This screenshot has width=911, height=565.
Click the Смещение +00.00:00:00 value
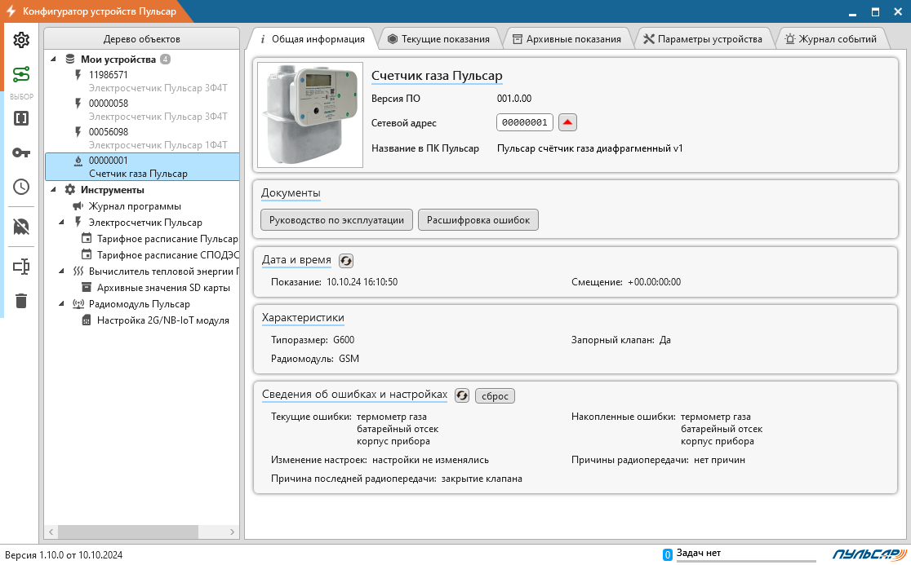pyautogui.click(x=654, y=282)
